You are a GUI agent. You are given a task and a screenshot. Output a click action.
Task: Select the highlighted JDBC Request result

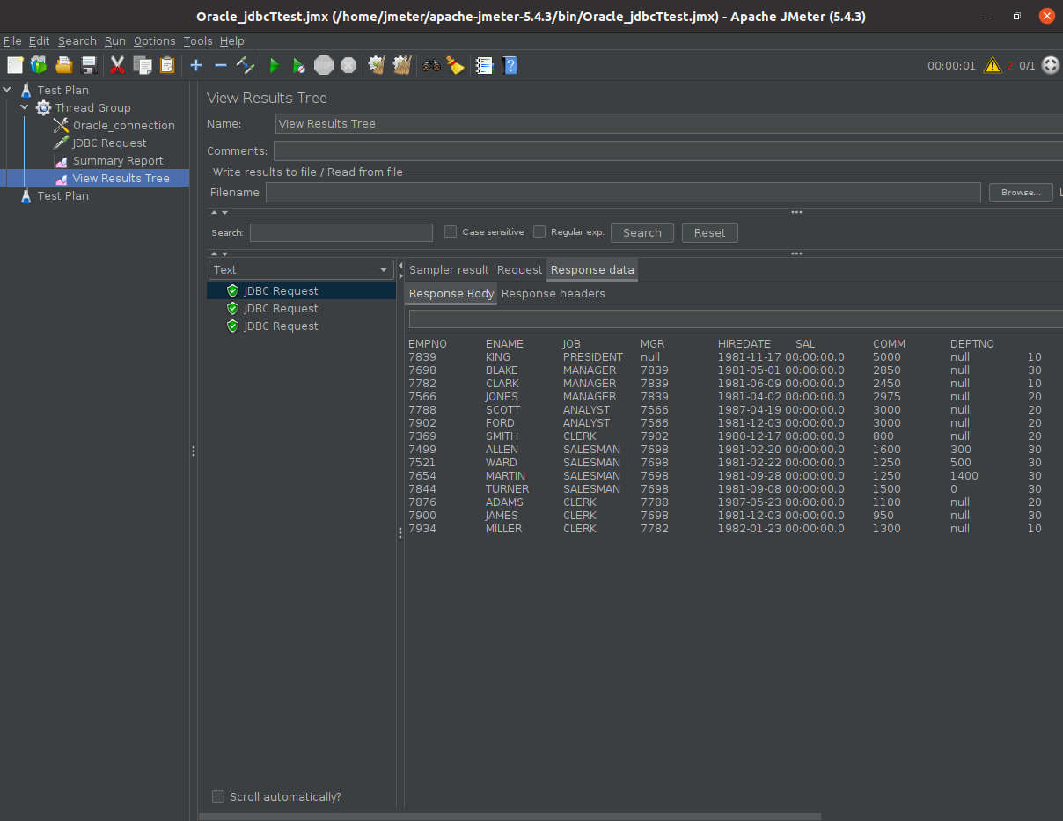301,290
